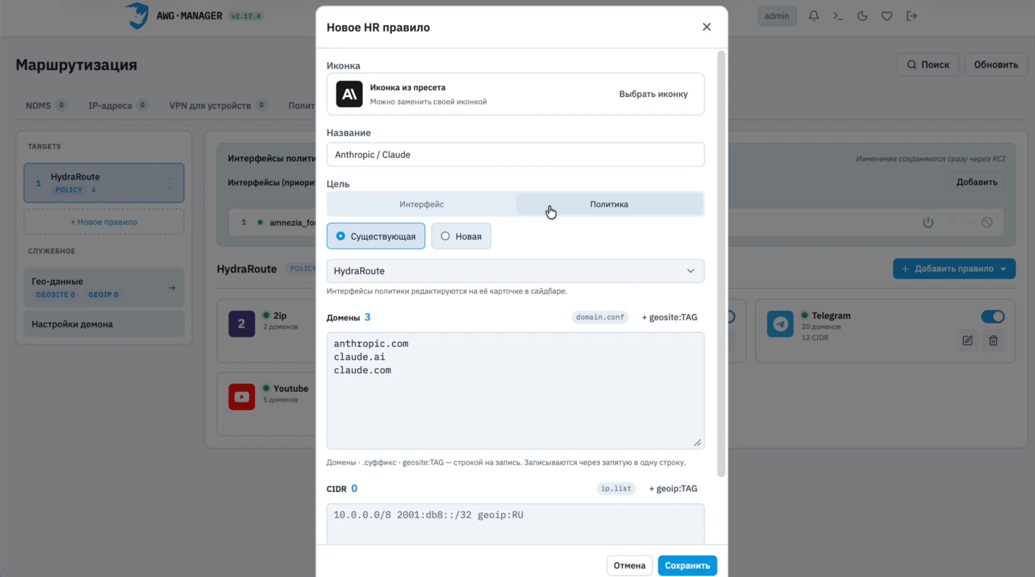Log out using the exit icon

click(912, 16)
